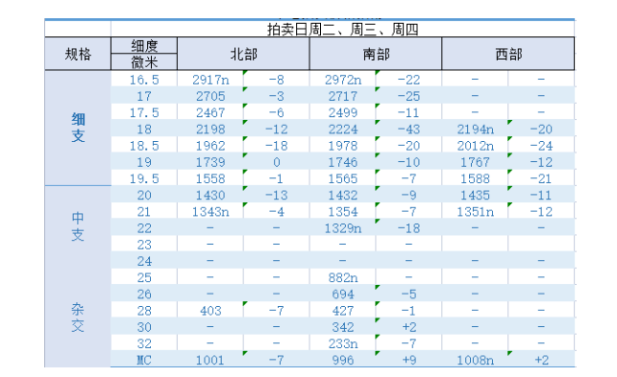Select the 细度 header cell
This screenshot has height=377, width=617.
tap(144, 45)
